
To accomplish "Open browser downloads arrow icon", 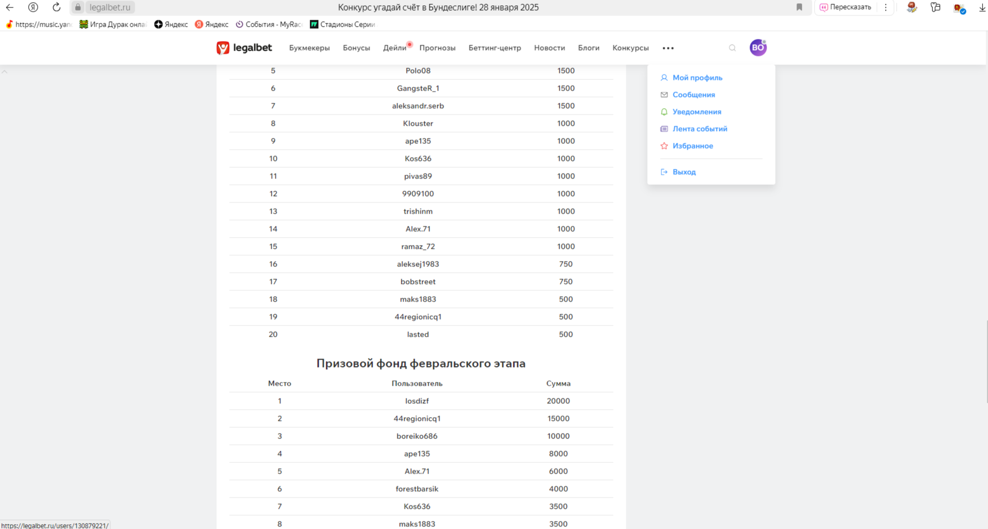I will coord(982,7).
